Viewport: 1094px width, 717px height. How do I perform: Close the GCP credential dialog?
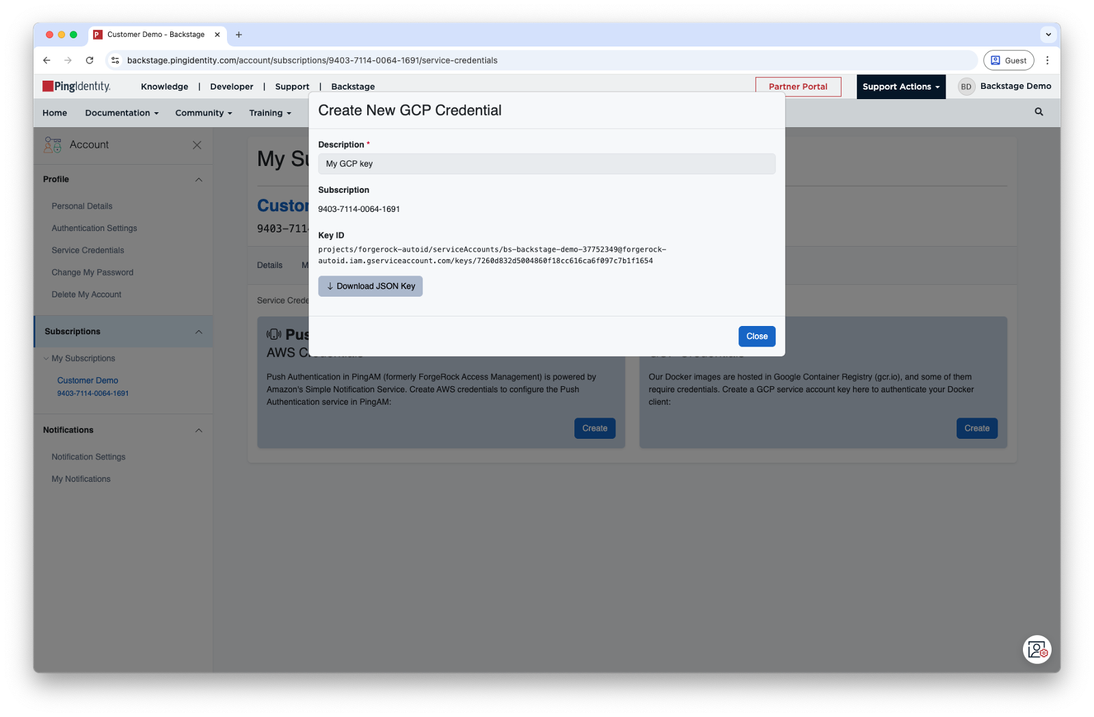click(756, 336)
